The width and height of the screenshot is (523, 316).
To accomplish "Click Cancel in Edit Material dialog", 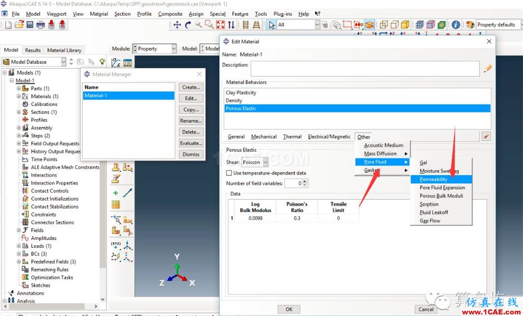I will pos(426,309).
